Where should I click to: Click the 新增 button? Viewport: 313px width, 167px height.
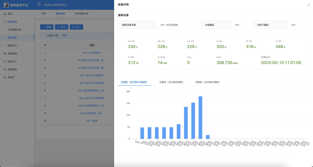point(47,27)
